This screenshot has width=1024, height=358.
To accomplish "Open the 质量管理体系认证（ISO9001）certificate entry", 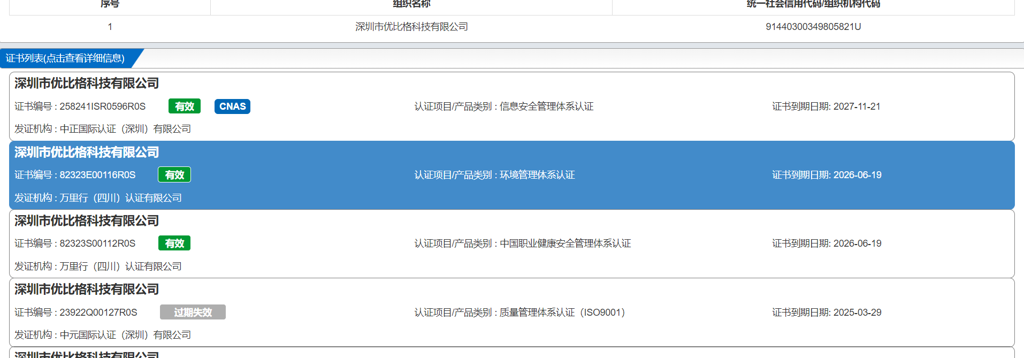I will [x=511, y=312].
